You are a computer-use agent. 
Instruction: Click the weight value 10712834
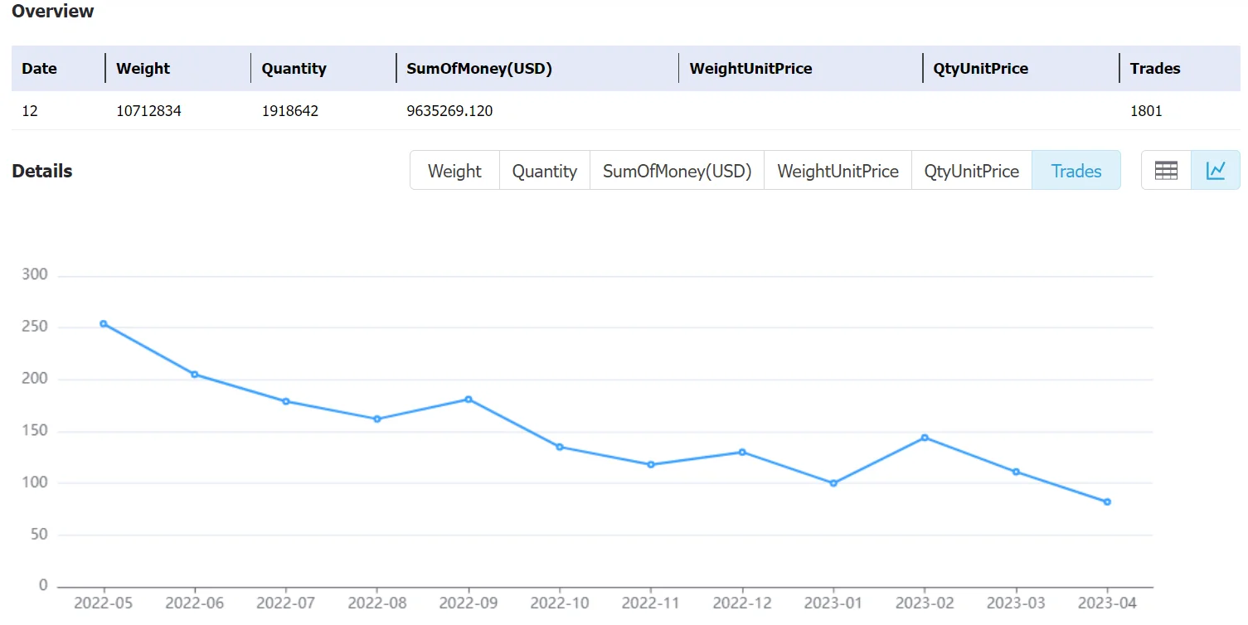148,110
